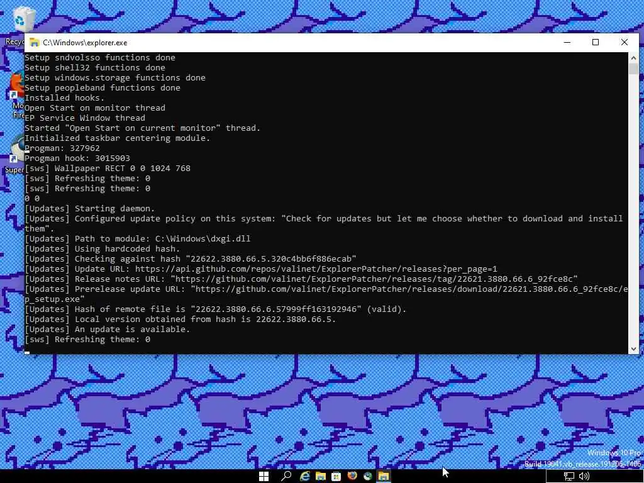
Task: Click 'Hash of remote file is' line
Action: tap(216, 309)
